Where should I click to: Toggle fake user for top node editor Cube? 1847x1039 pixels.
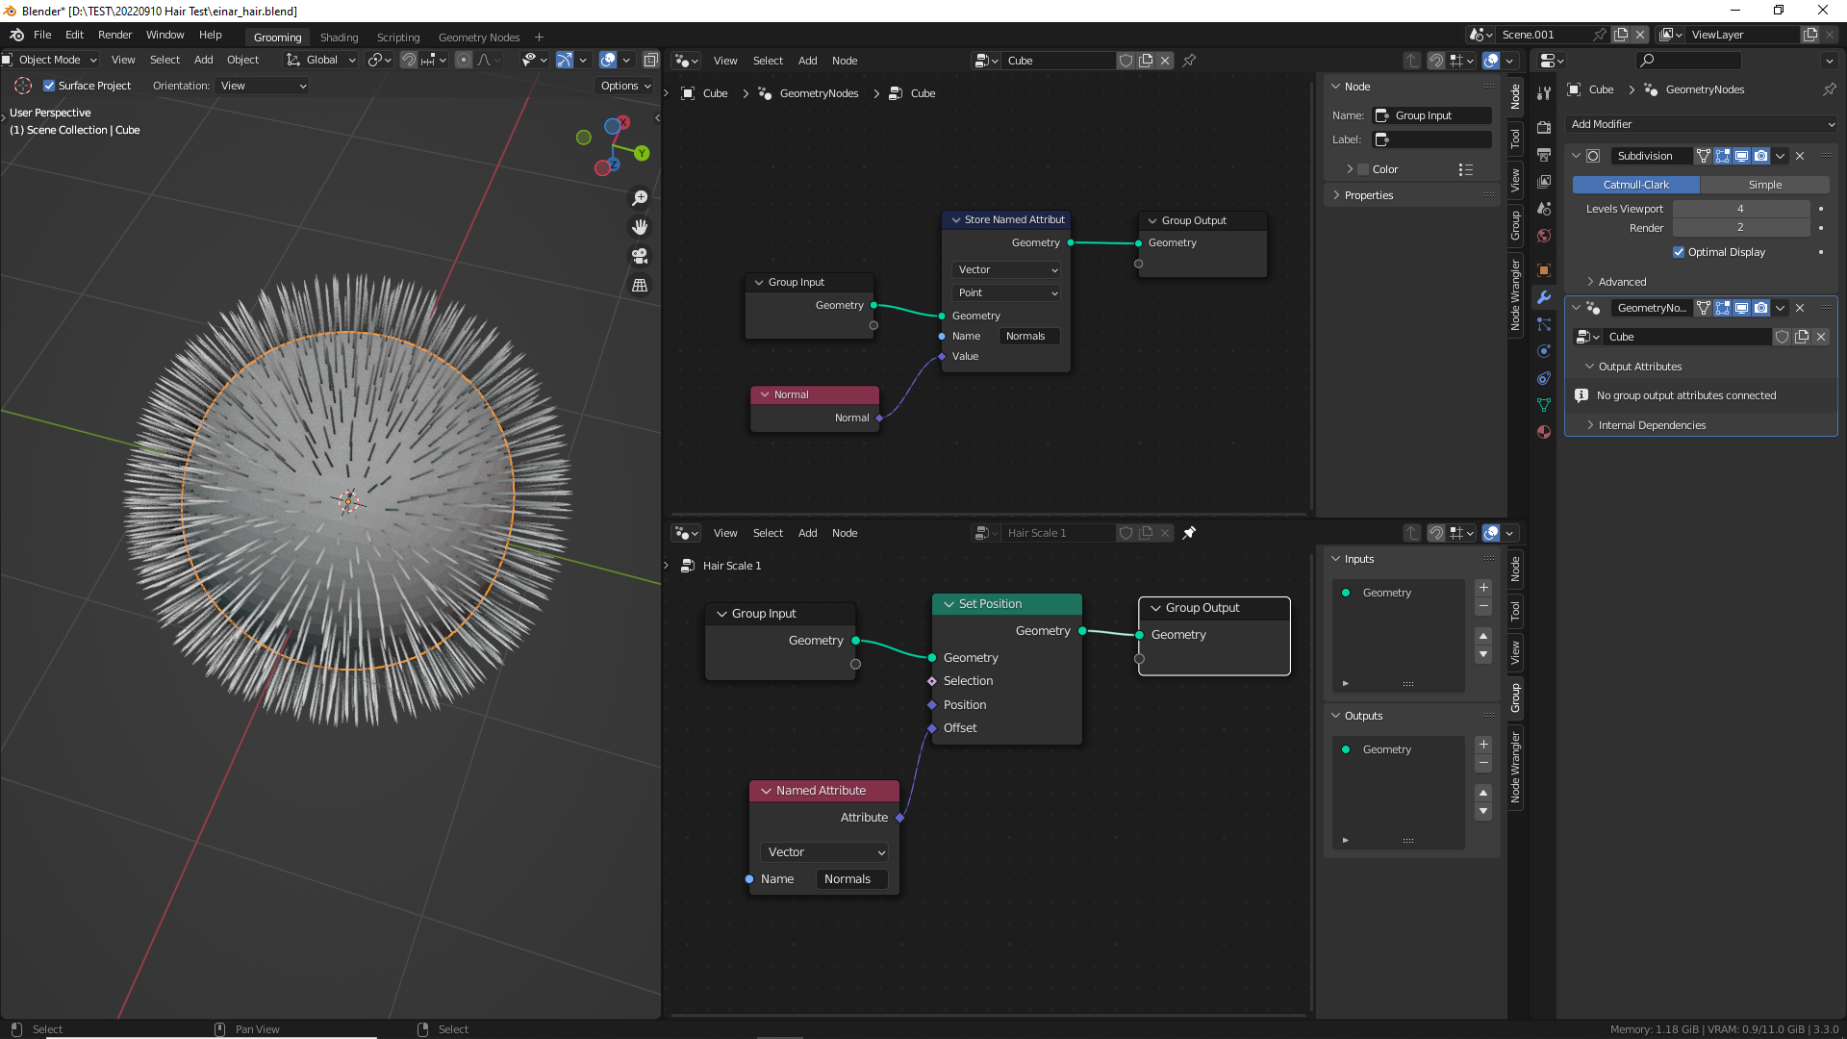pos(1126,61)
